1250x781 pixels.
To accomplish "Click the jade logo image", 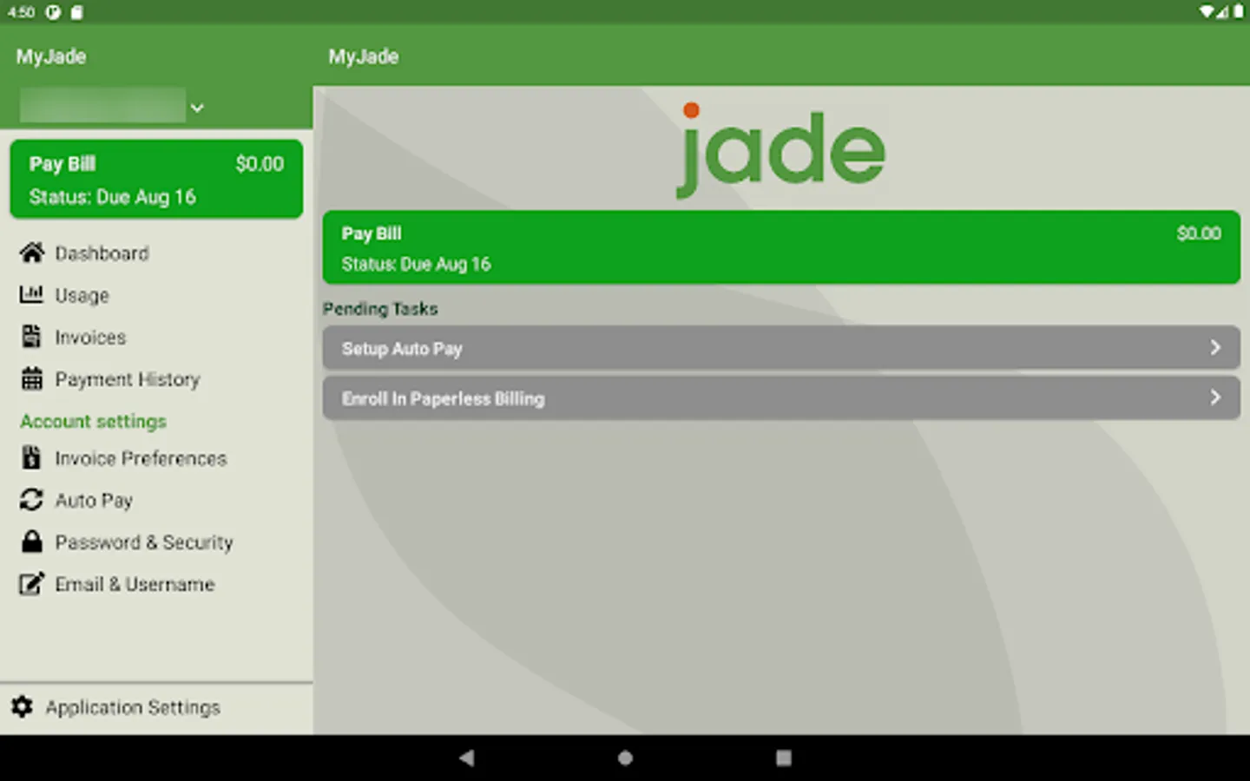I will pos(780,149).
